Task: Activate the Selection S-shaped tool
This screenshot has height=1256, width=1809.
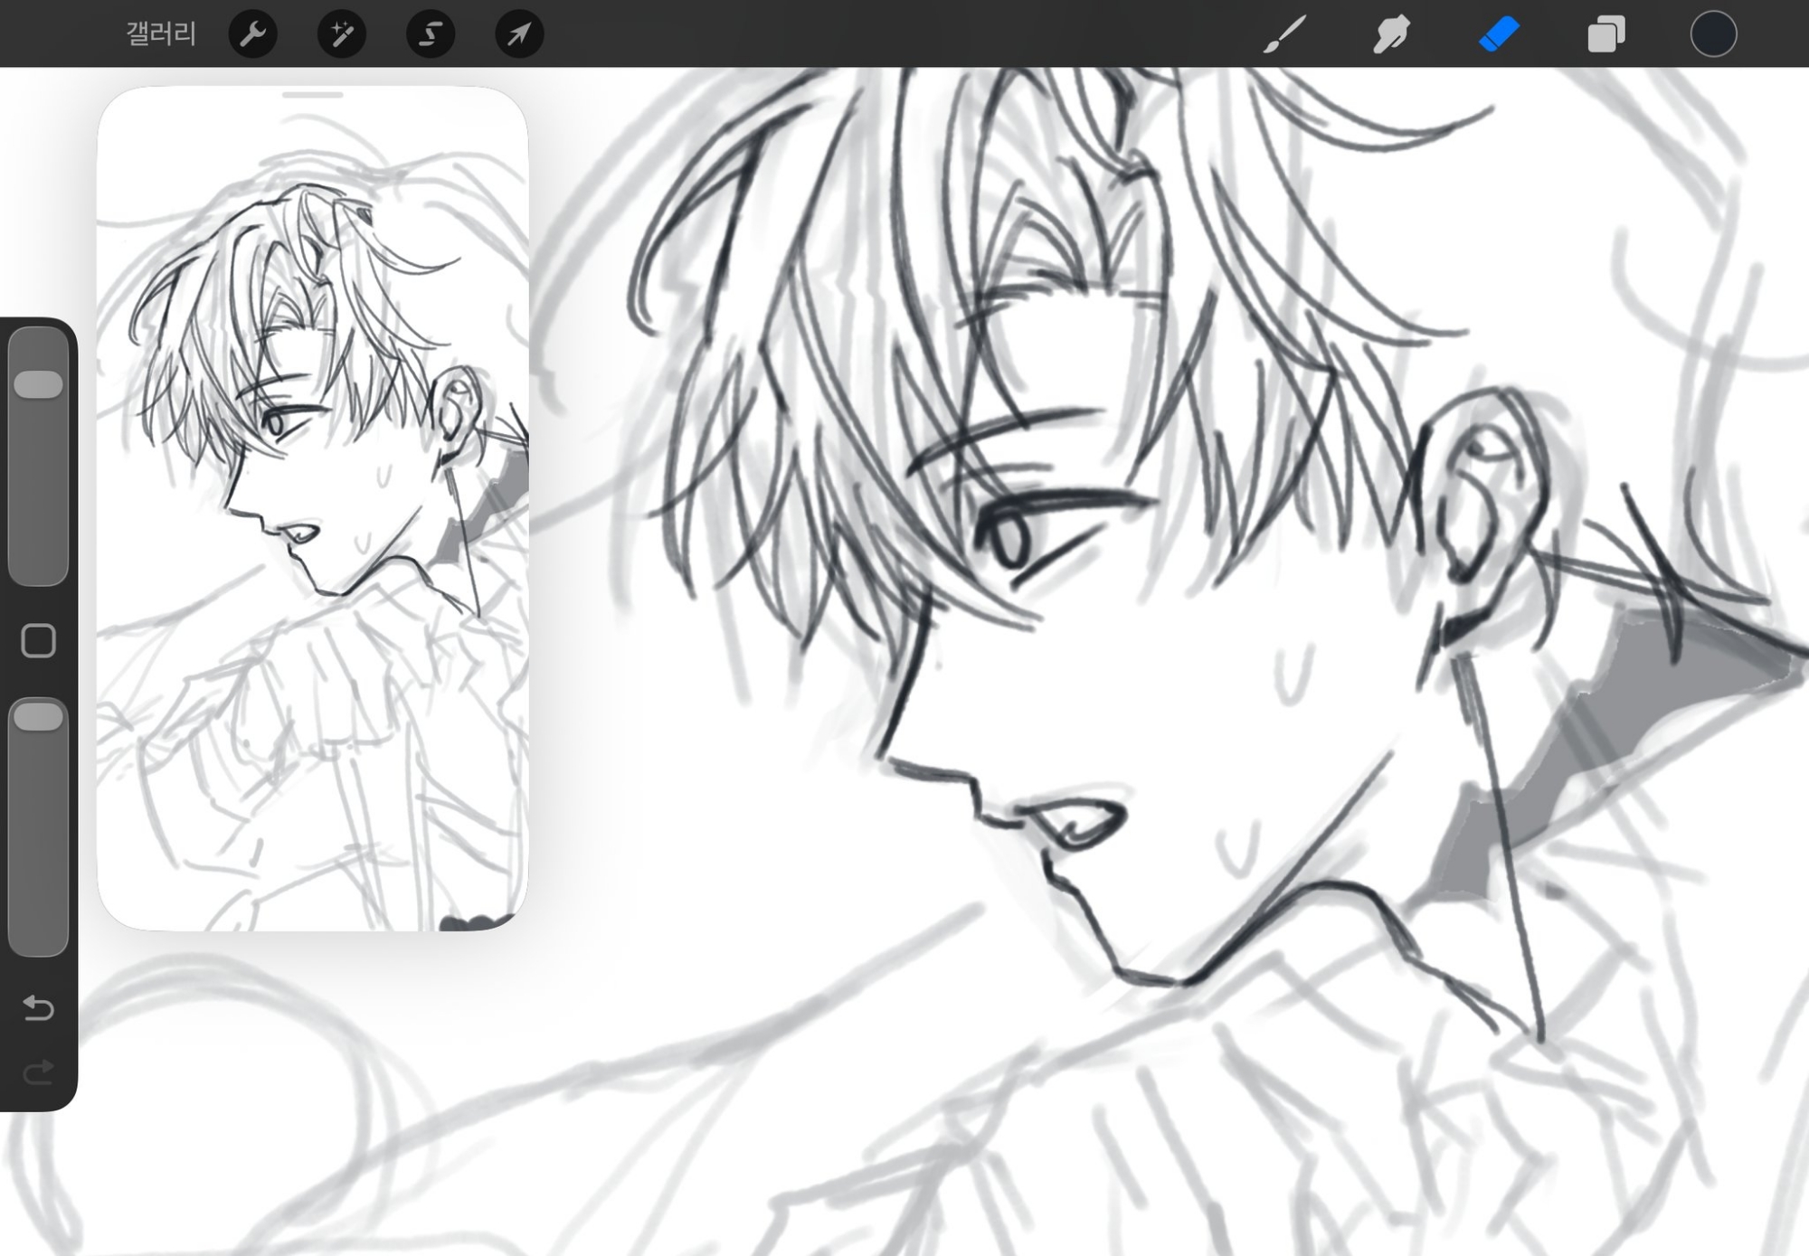Action: 431,34
